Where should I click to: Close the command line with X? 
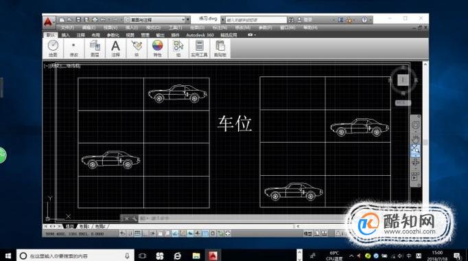coord(126,218)
